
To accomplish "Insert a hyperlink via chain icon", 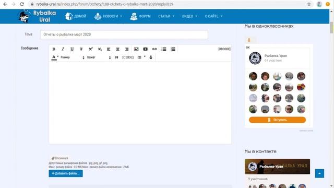I will pos(154,49).
